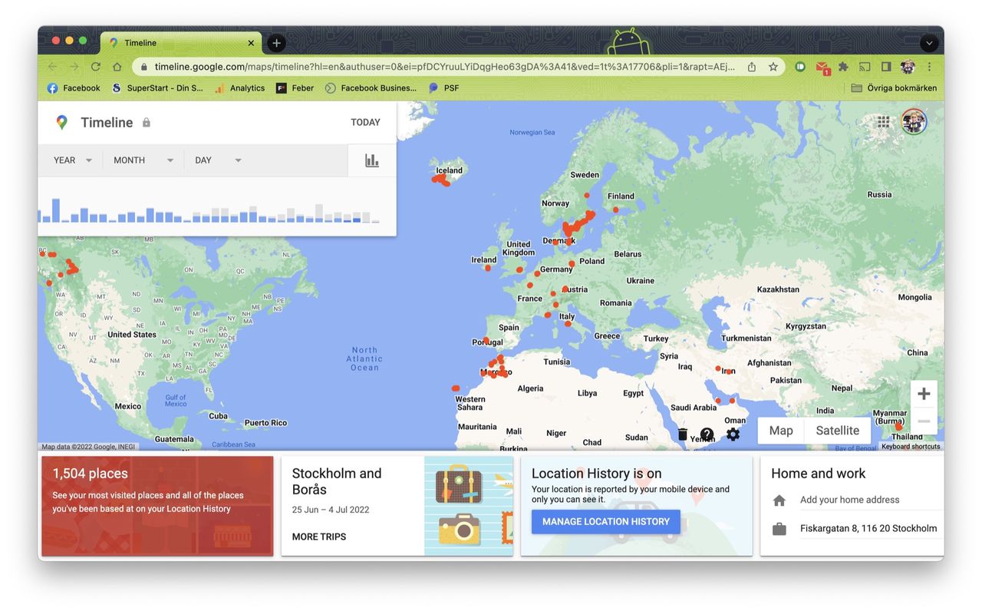Zoom in on the map
The image size is (982, 611).
[x=924, y=394]
